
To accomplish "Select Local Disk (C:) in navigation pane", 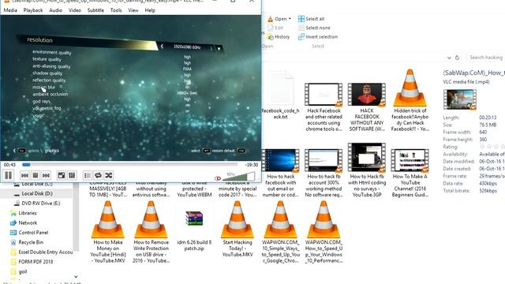I will 36,184.
